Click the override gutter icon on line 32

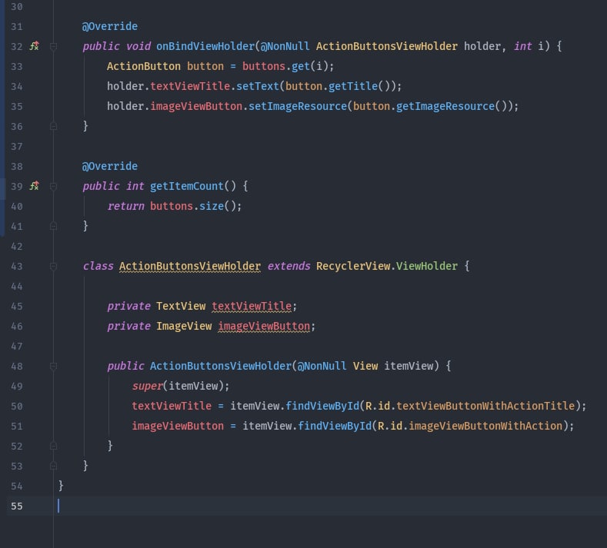click(35, 46)
